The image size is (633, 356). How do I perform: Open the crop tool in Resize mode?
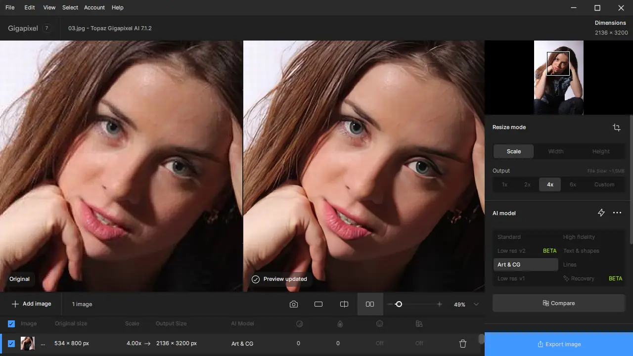tap(617, 128)
